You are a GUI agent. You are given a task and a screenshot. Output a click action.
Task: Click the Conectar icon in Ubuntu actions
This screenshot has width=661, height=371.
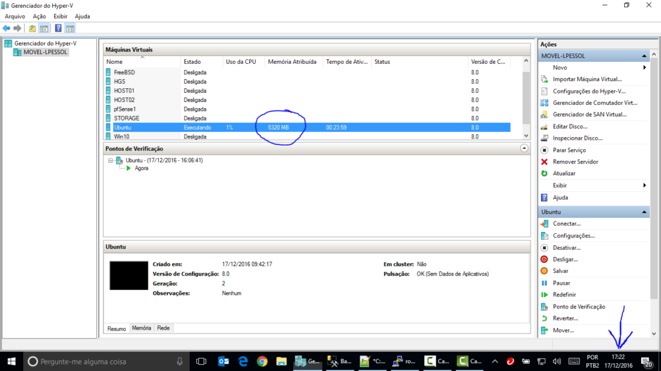point(544,224)
